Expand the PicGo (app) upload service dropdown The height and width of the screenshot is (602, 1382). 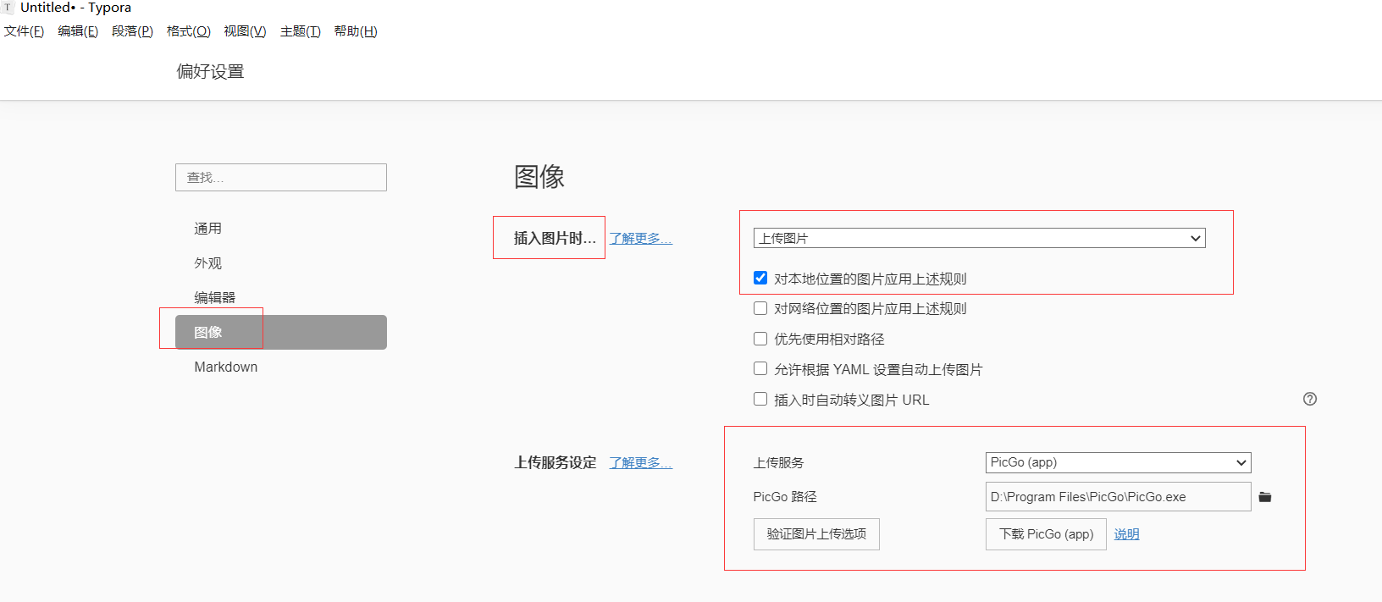pos(1118,462)
